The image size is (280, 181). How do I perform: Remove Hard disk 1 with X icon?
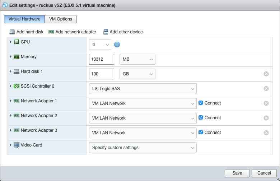coord(266,74)
